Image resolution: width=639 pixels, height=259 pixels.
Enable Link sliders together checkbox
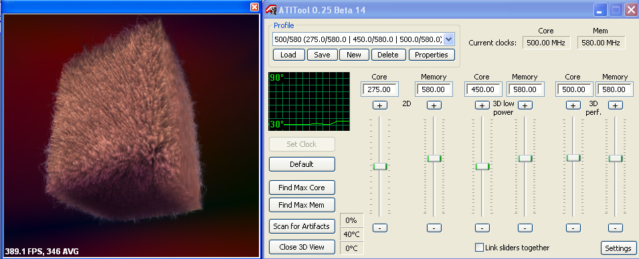point(479,247)
